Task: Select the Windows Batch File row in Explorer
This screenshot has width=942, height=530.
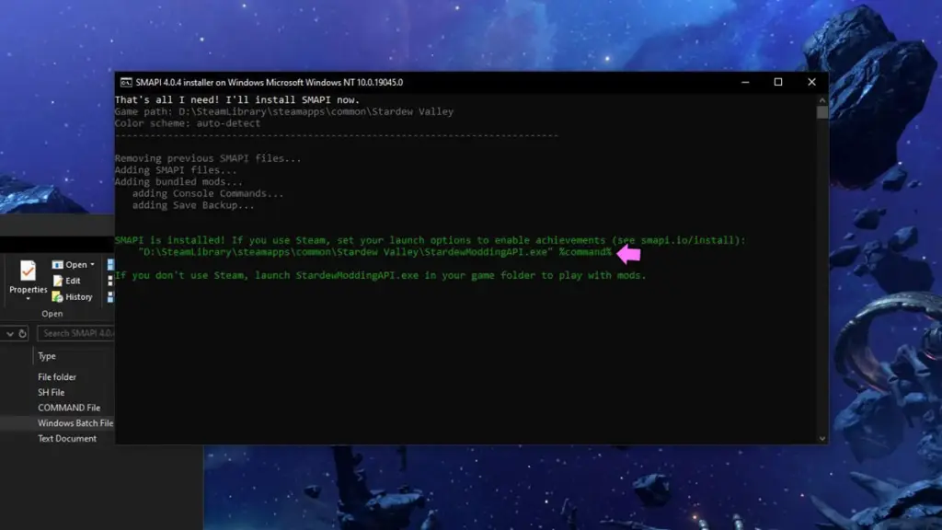Action: tap(75, 423)
